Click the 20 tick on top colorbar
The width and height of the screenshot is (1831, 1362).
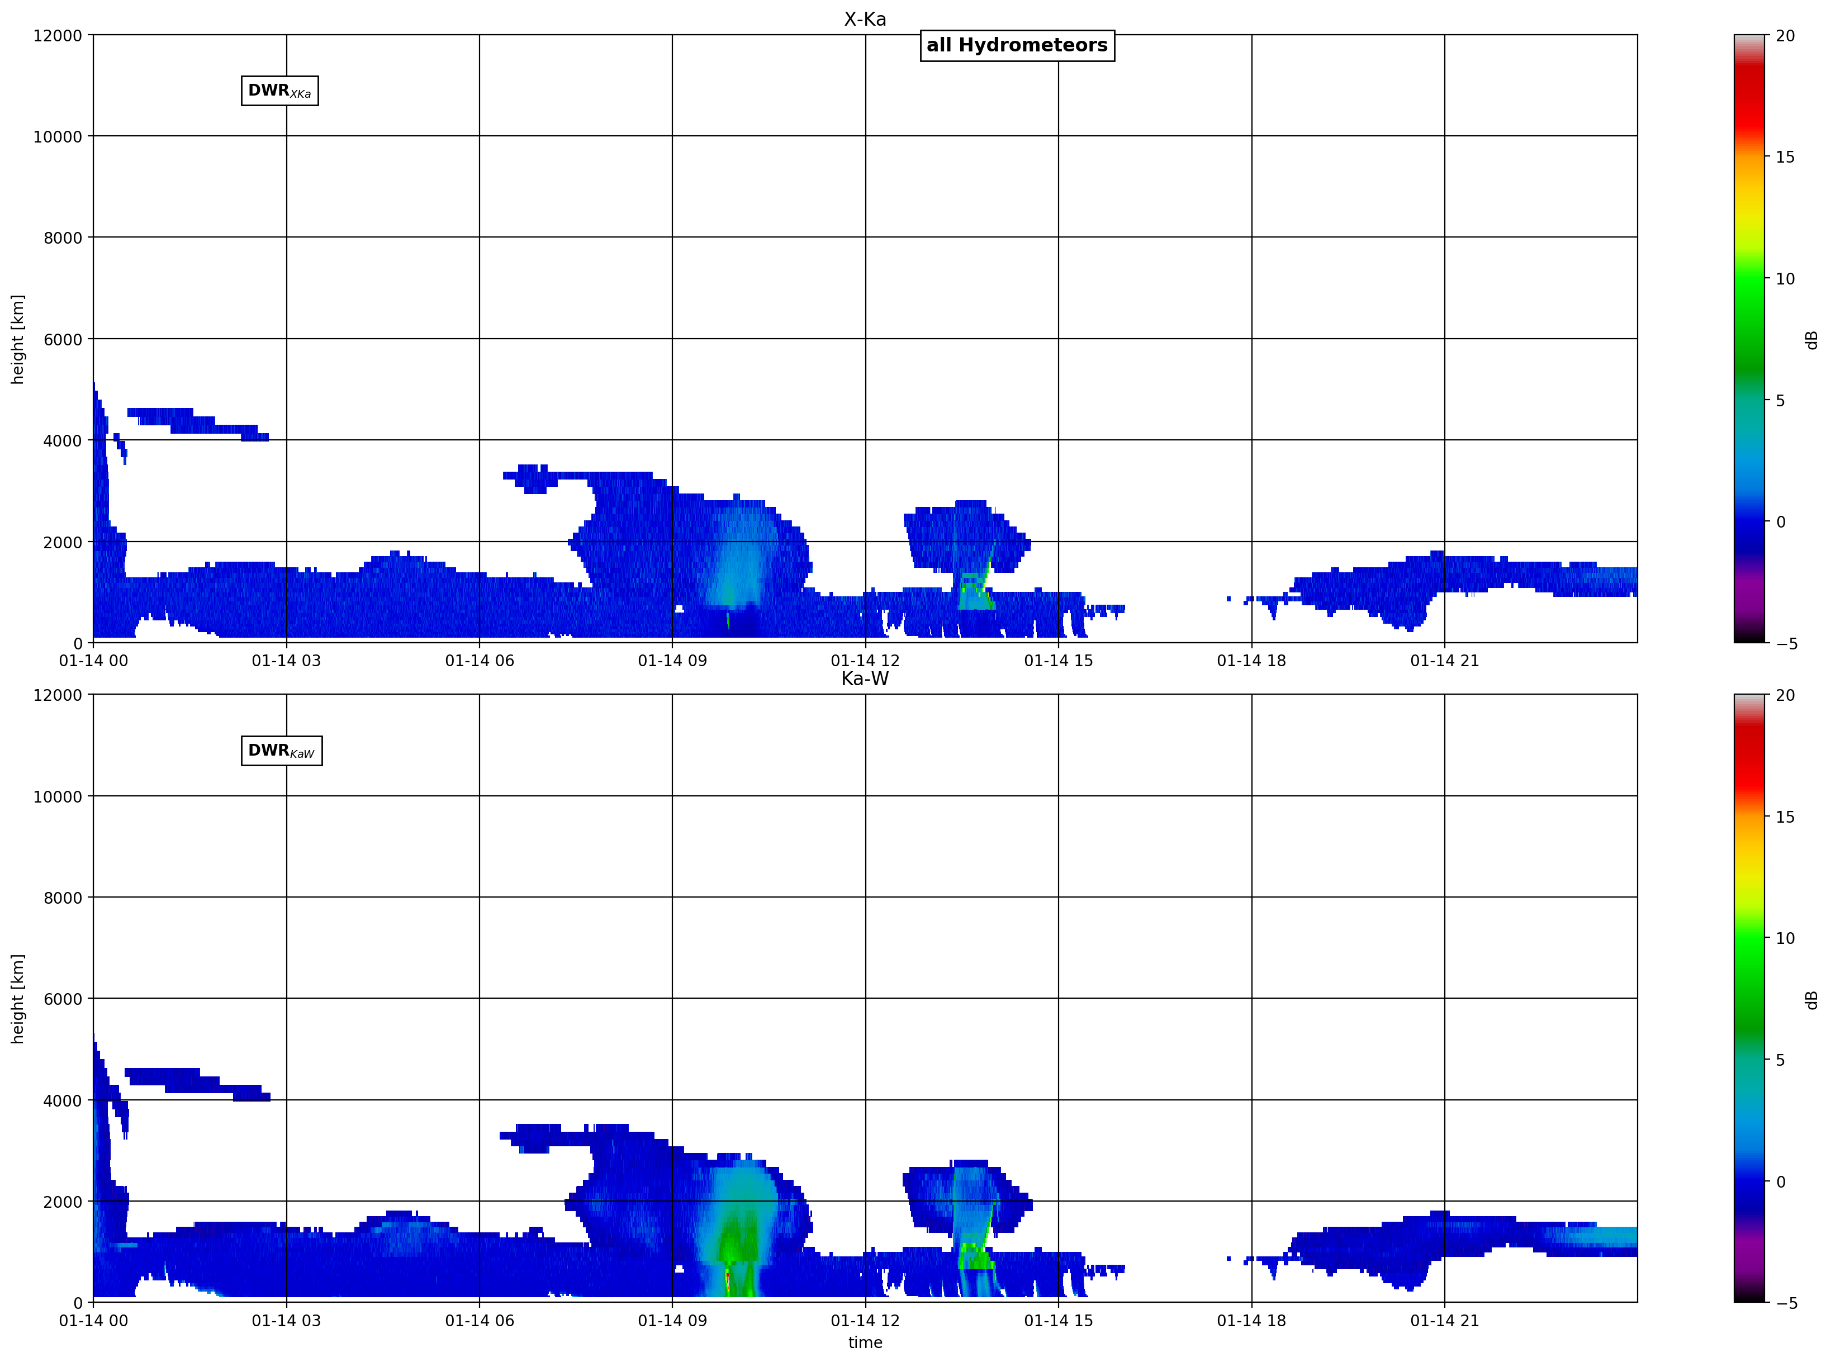pyautogui.click(x=1785, y=35)
